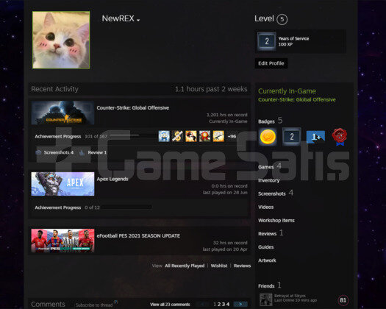This screenshot has height=309, width=386.
Task: Select the gold coin community badge
Action: (x=268, y=137)
